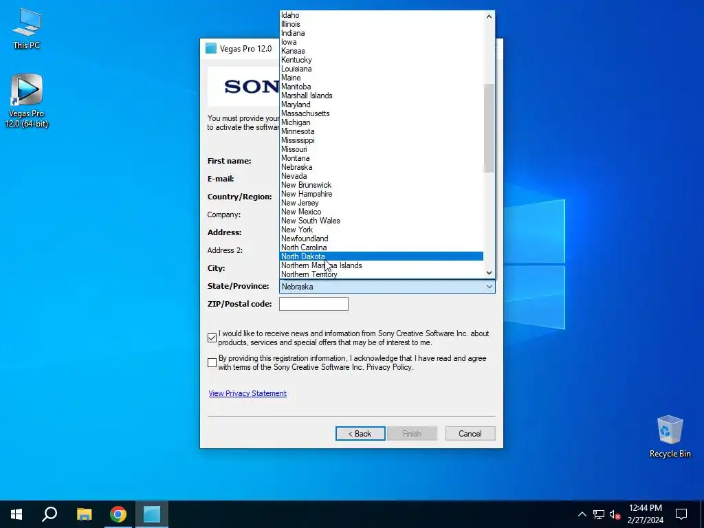Select New Brunswick list entry
The height and width of the screenshot is (528, 704).
[x=381, y=185]
